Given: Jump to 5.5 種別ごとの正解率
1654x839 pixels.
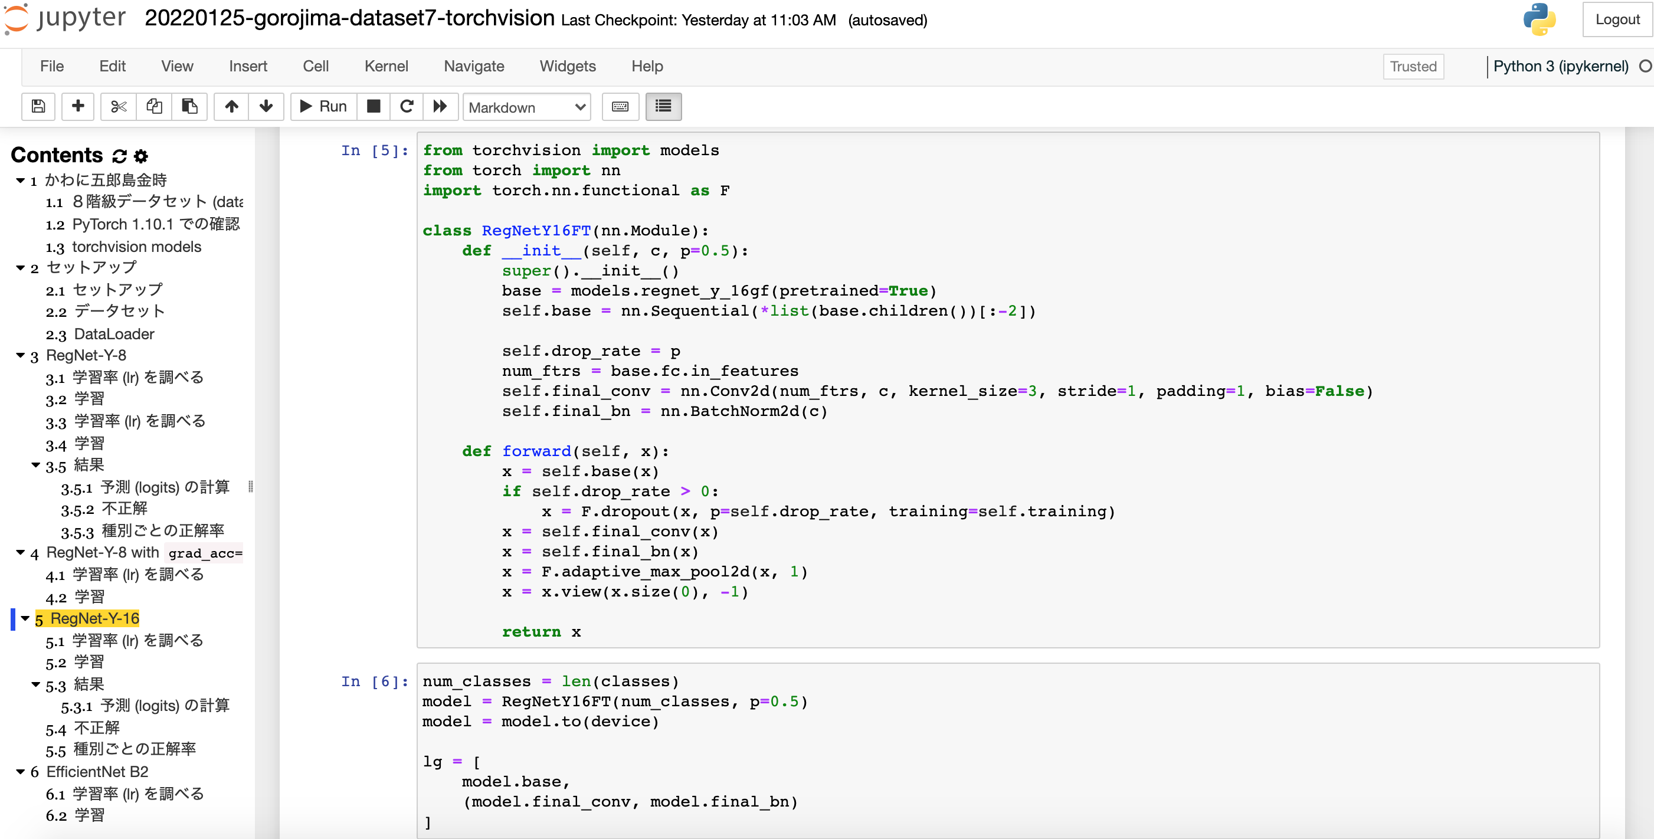Looking at the screenshot, I should coord(121,749).
